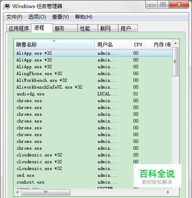Click the vertical scrollbar up arrow
The height and width of the screenshot is (198, 192).
tap(175, 43)
